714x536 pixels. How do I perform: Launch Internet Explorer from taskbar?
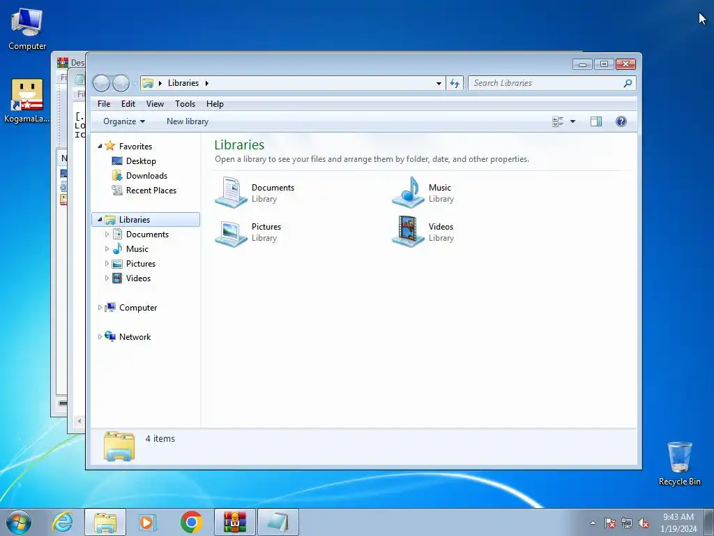pos(62,522)
